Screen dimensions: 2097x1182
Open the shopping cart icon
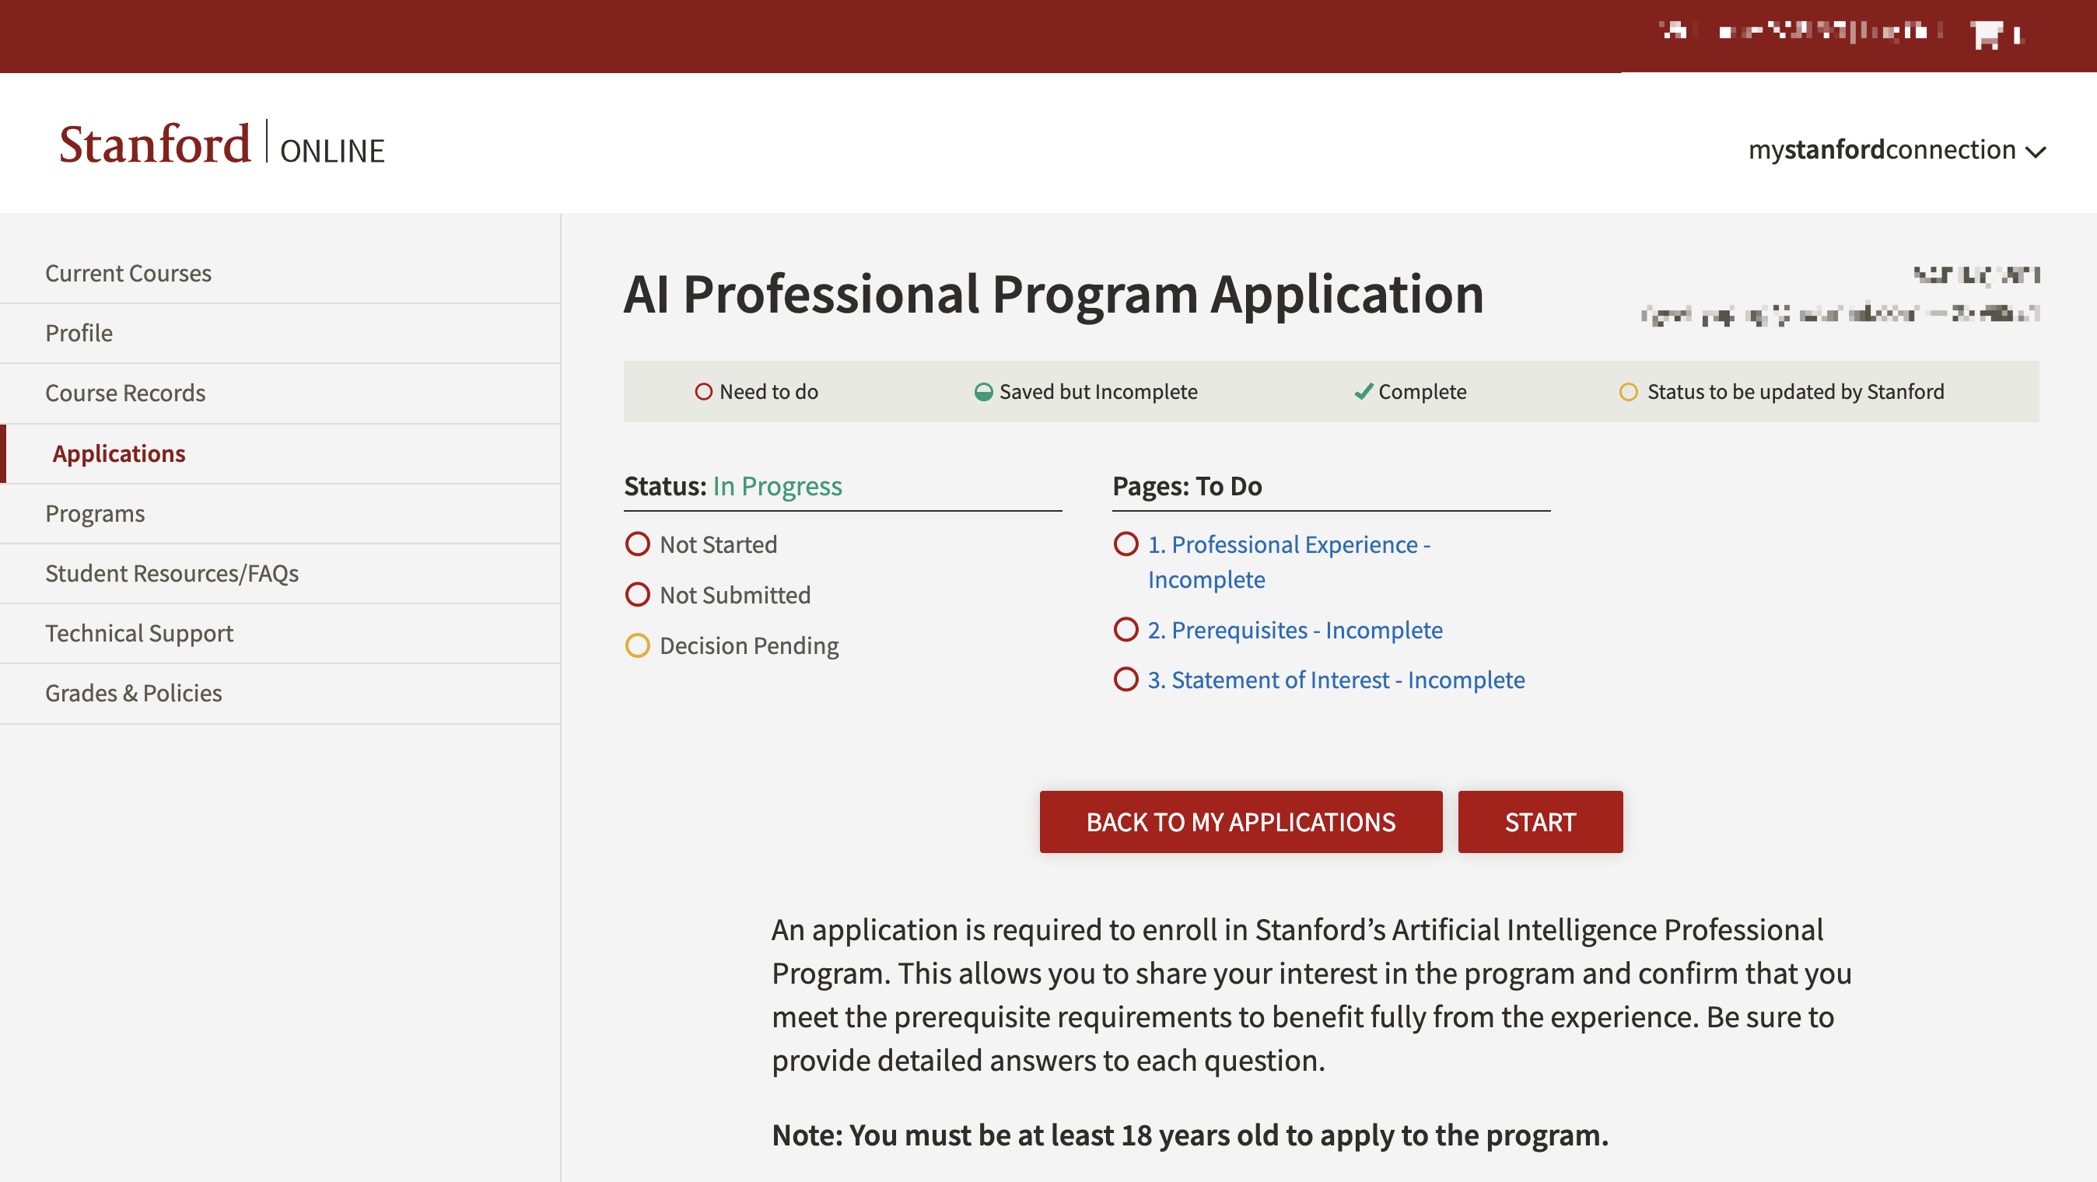coord(1987,34)
